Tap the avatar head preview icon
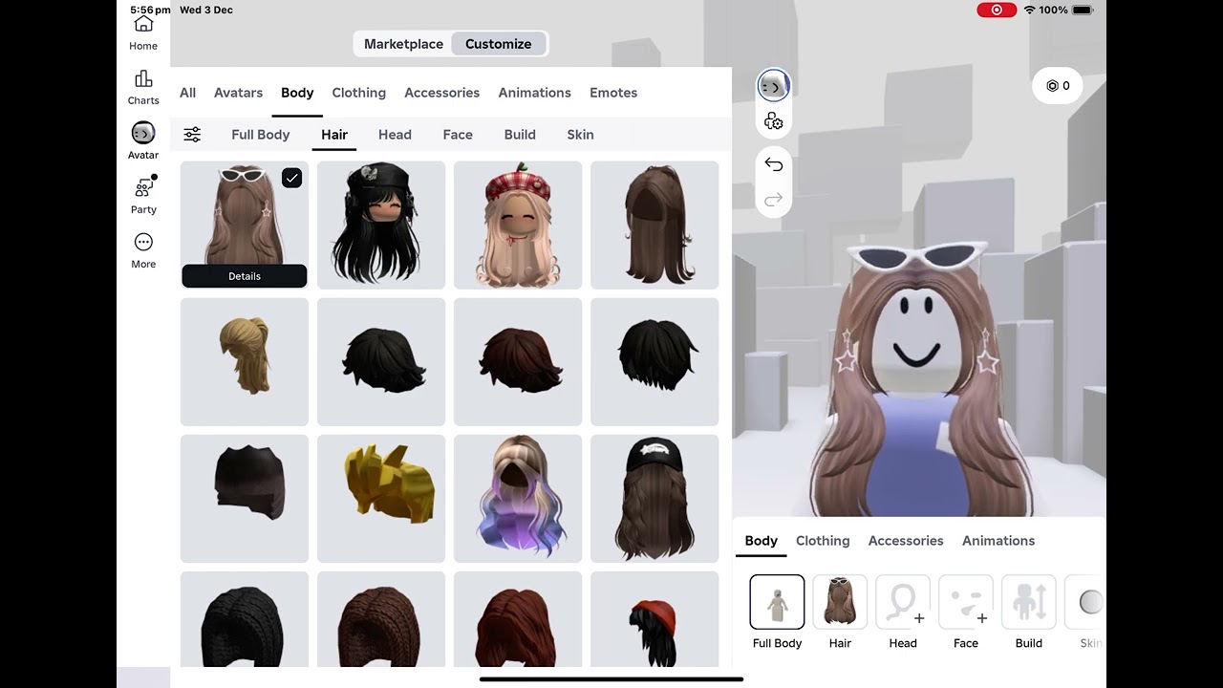 coord(774,86)
